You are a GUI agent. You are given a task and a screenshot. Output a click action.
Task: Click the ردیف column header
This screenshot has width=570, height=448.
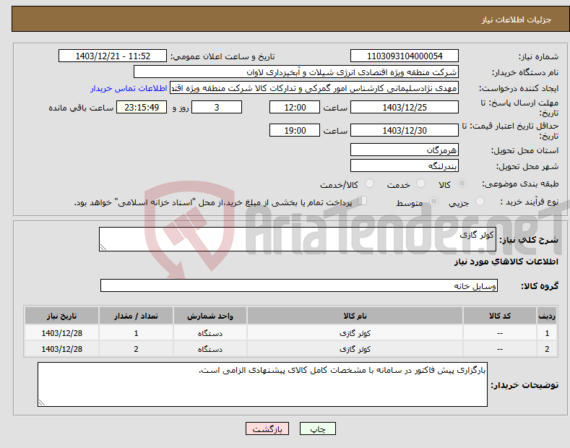[547, 316]
